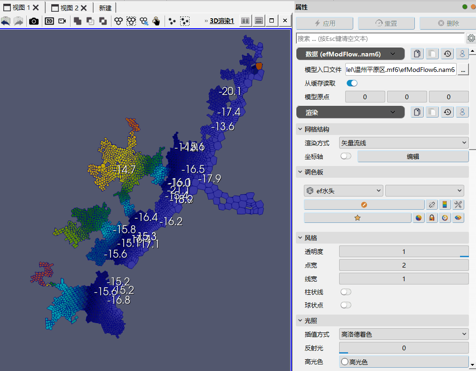This screenshot has width=476, height=371.
Task: Open the empty component dropdown
Action: click(x=425, y=190)
